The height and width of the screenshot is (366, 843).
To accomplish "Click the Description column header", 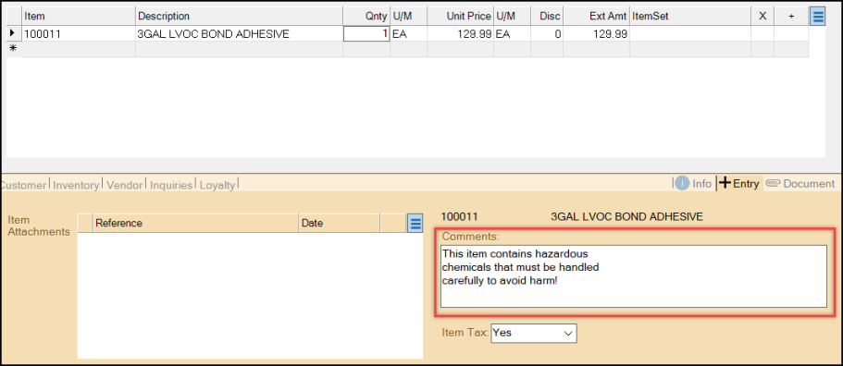I will point(239,16).
